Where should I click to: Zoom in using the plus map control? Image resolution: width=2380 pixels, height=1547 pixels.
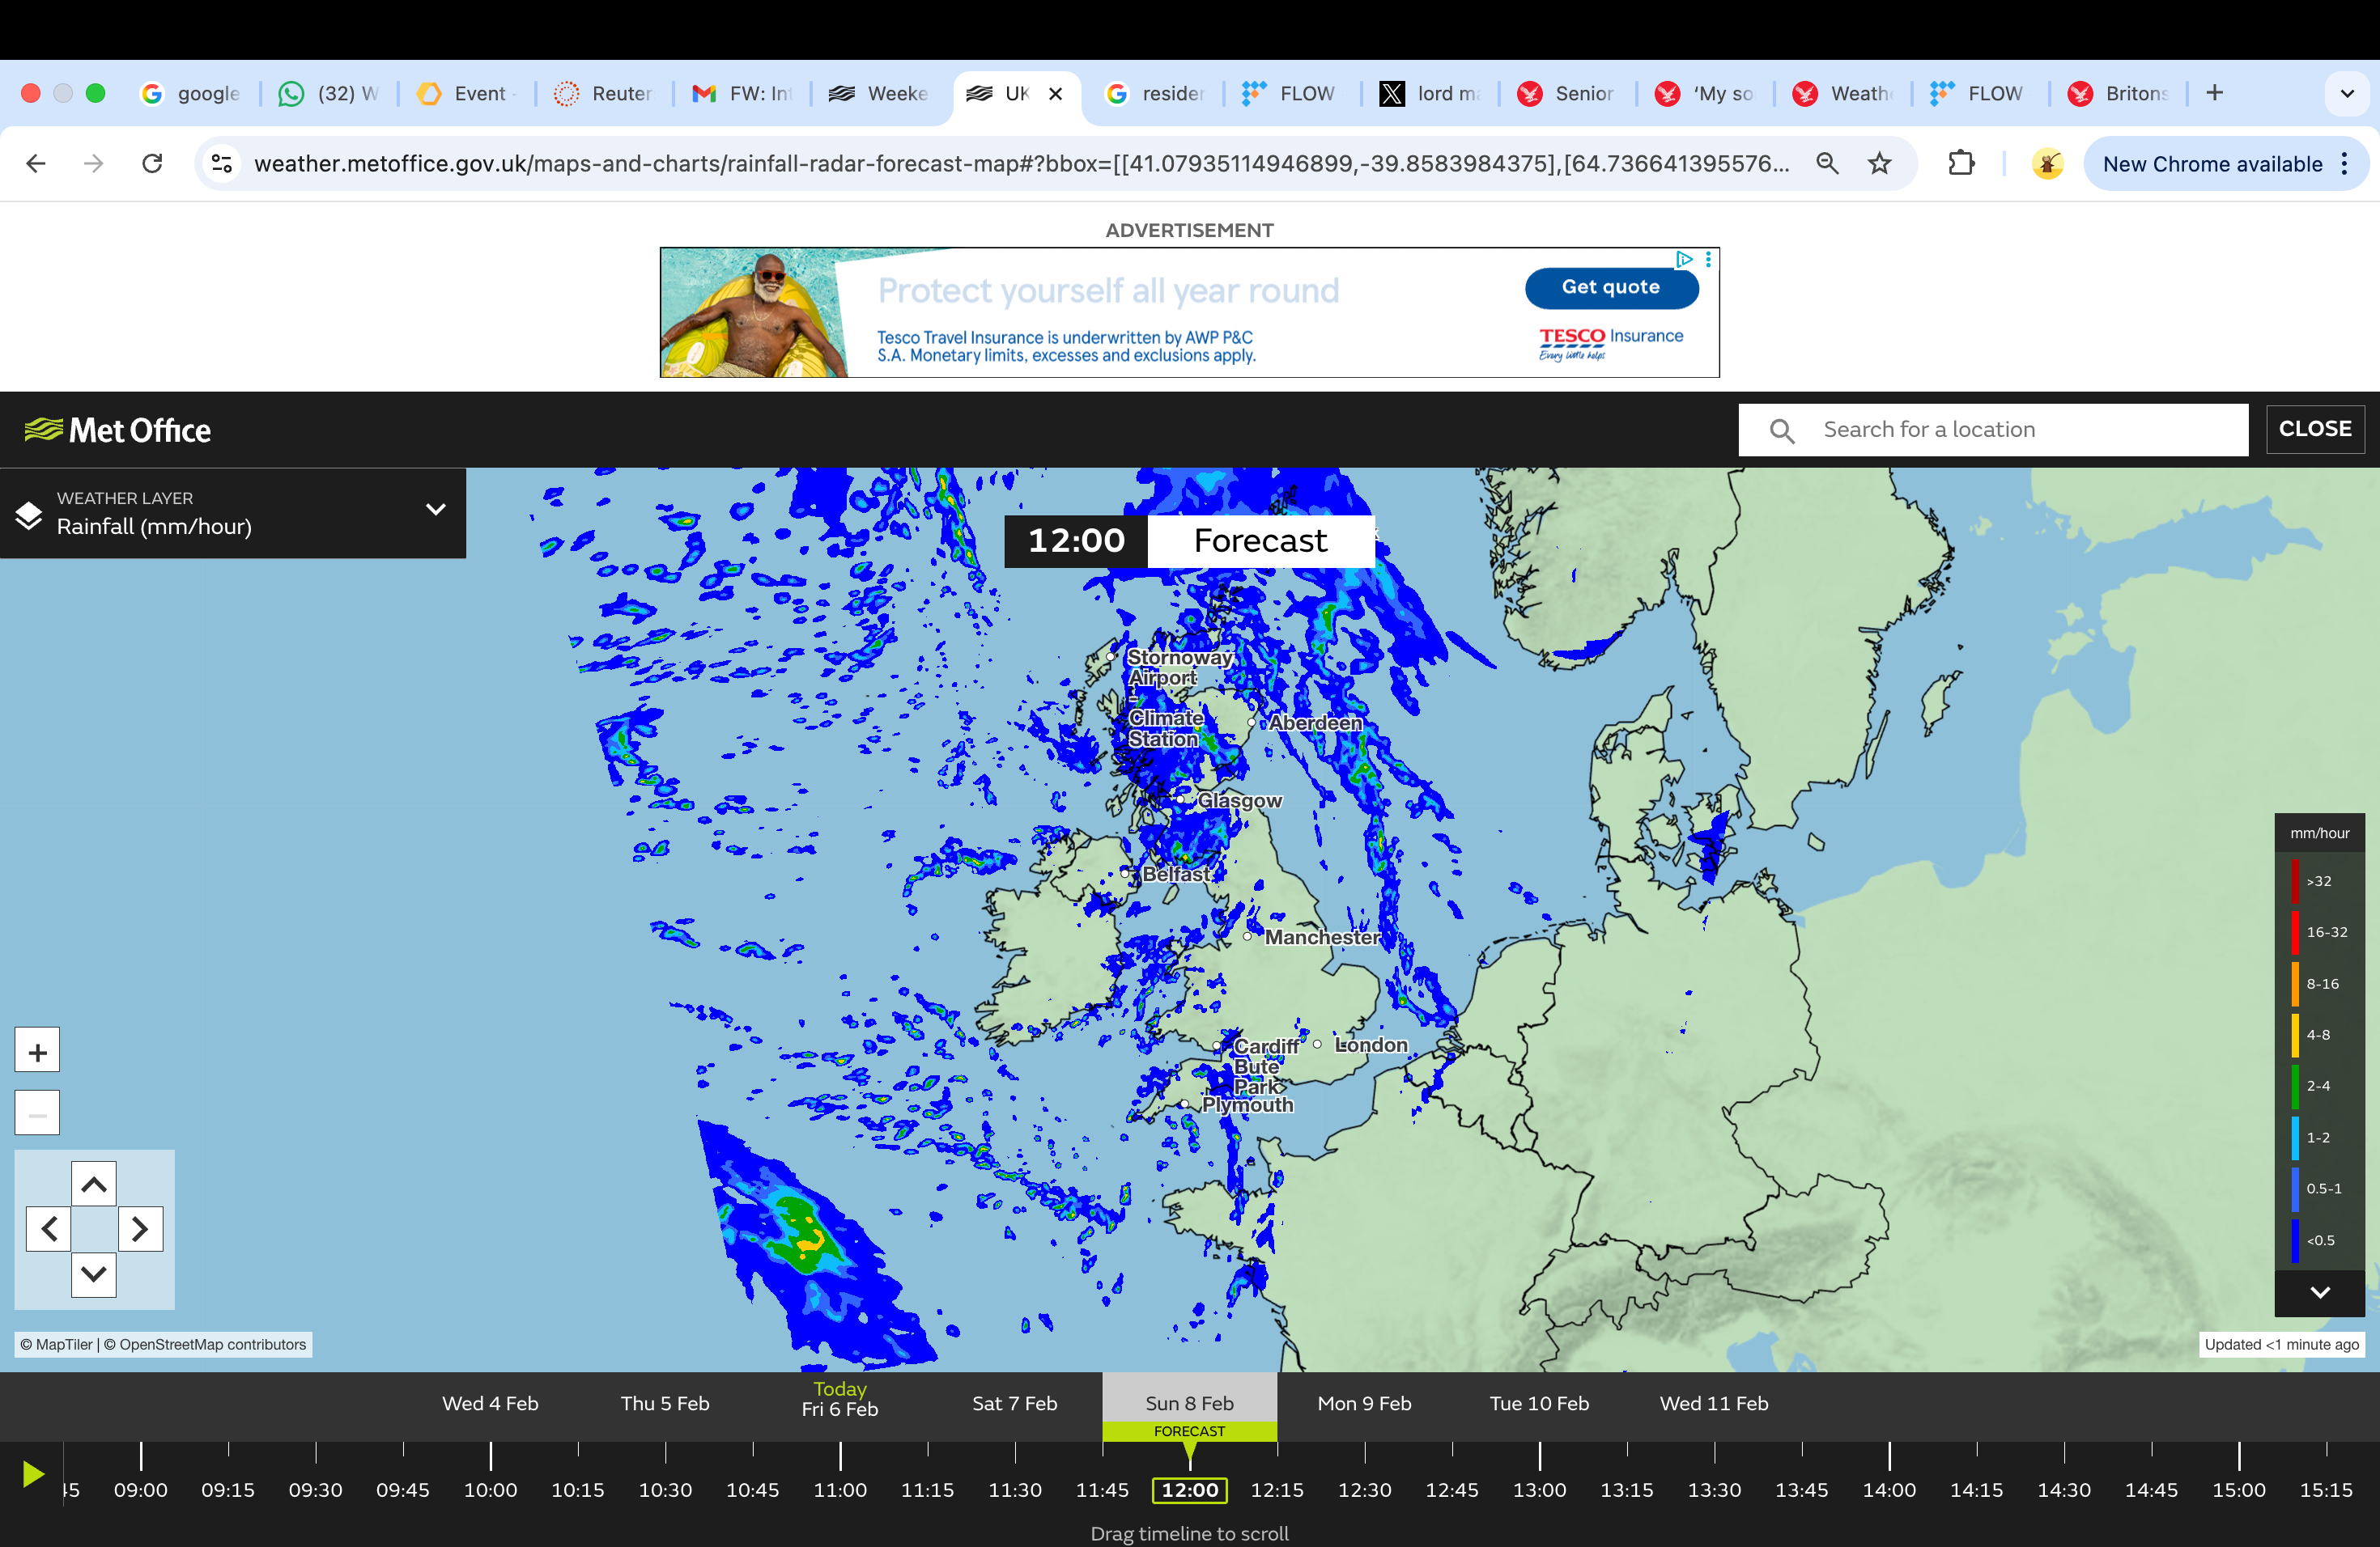37,1049
